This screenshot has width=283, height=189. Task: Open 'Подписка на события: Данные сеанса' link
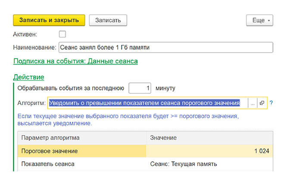coord(75,61)
